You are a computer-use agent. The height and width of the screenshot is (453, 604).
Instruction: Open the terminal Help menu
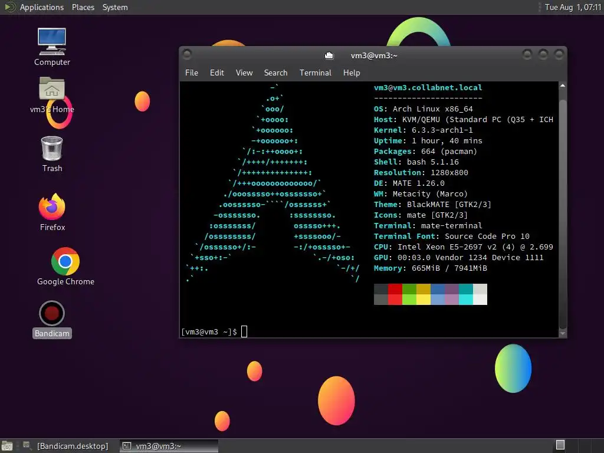click(x=352, y=73)
